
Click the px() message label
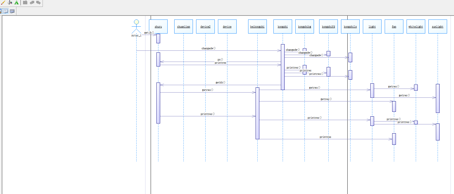tap(220, 60)
